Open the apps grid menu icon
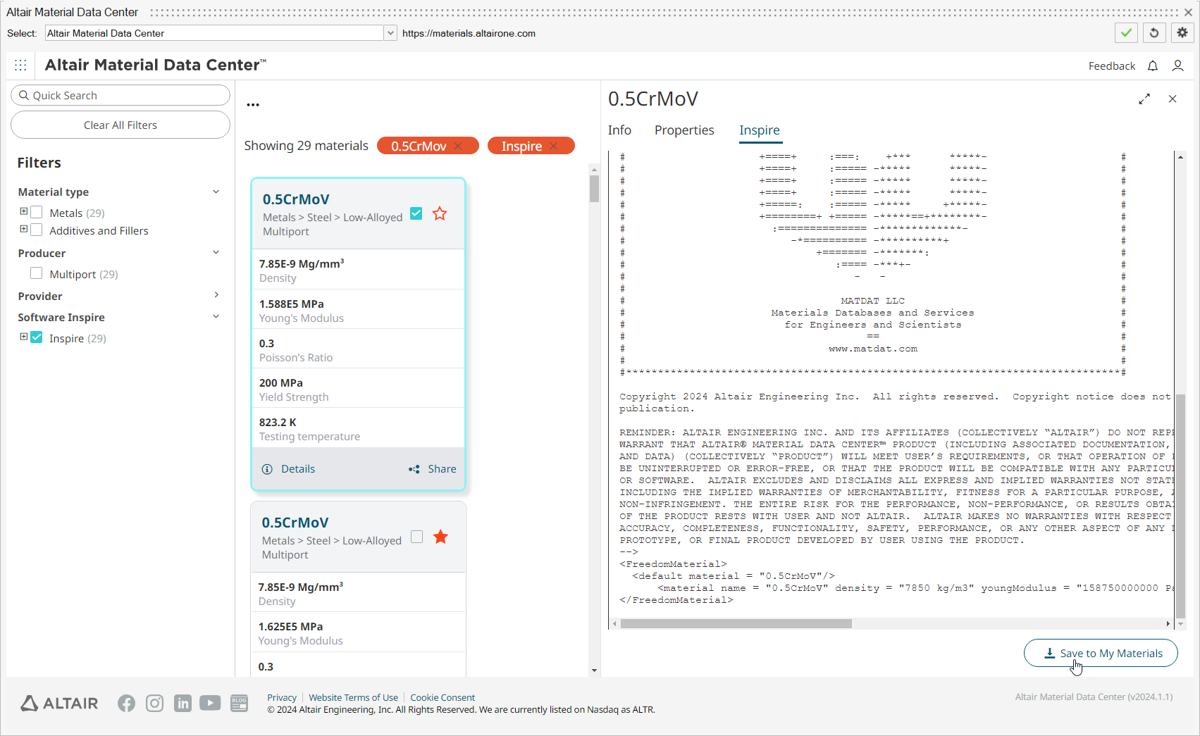This screenshot has width=1200, height=736. click(20, 65)
